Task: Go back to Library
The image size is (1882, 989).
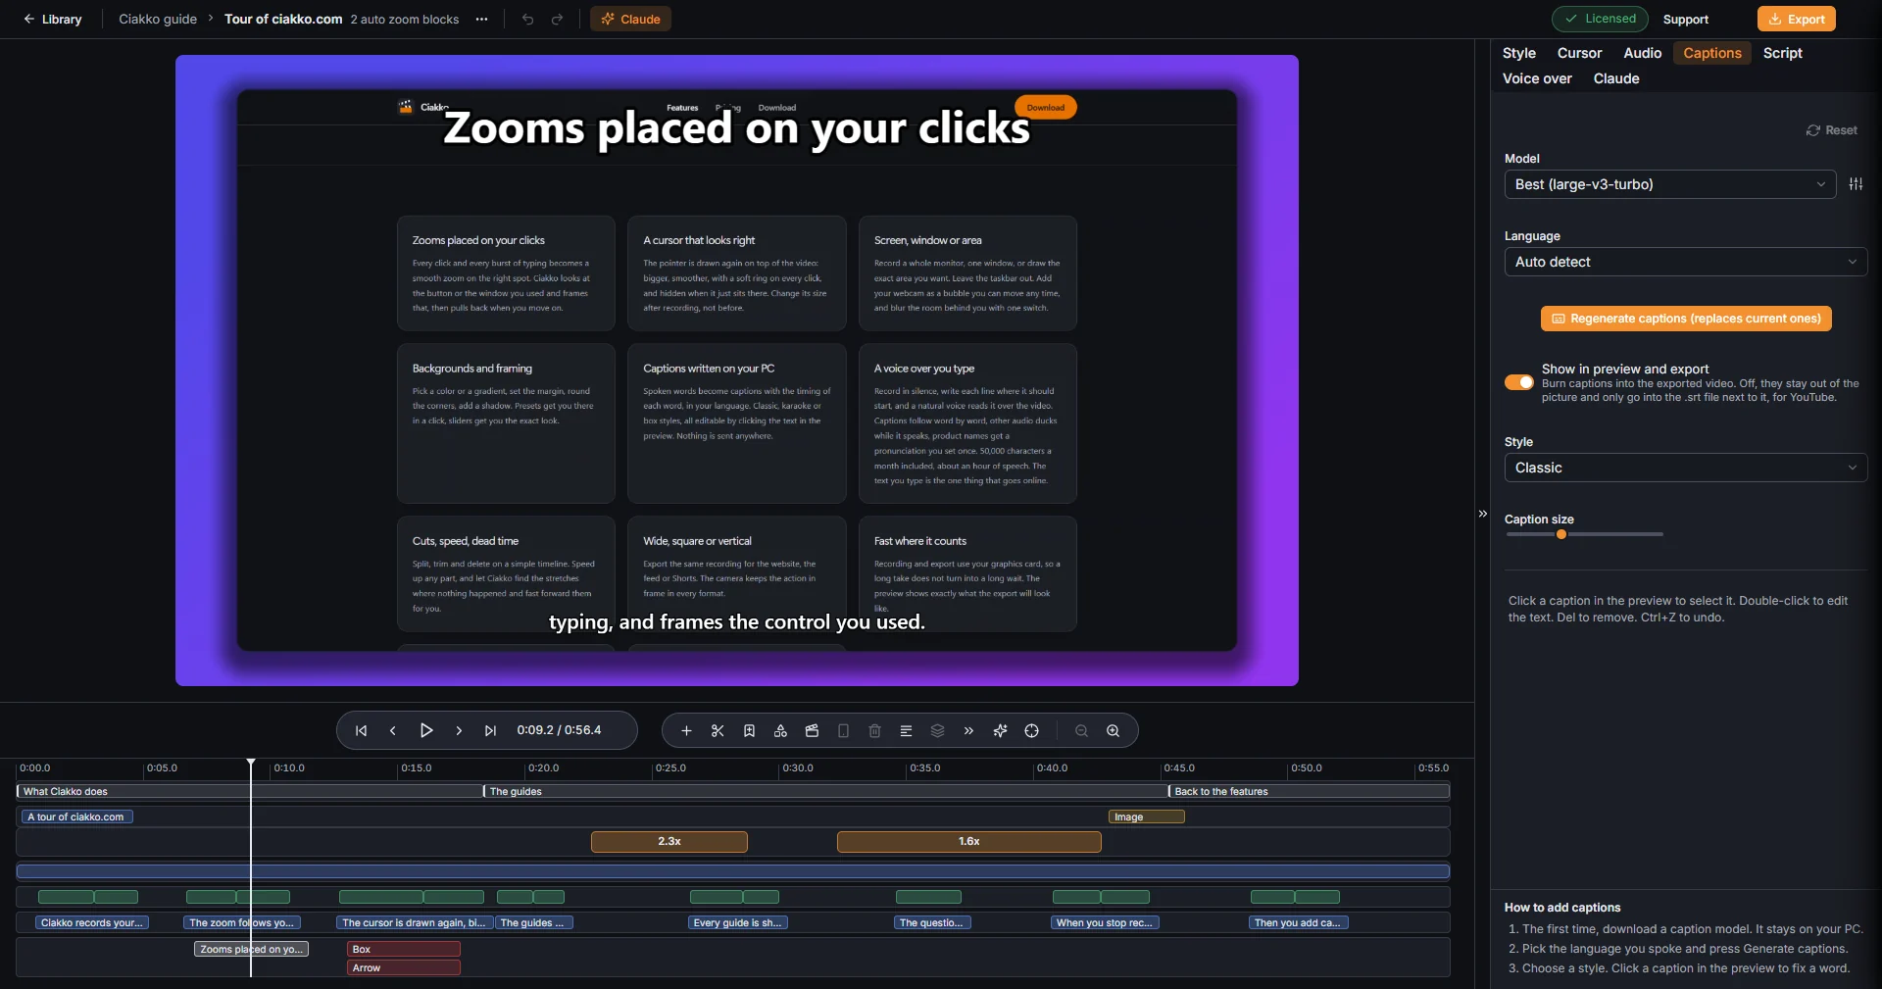Action: 52,19
